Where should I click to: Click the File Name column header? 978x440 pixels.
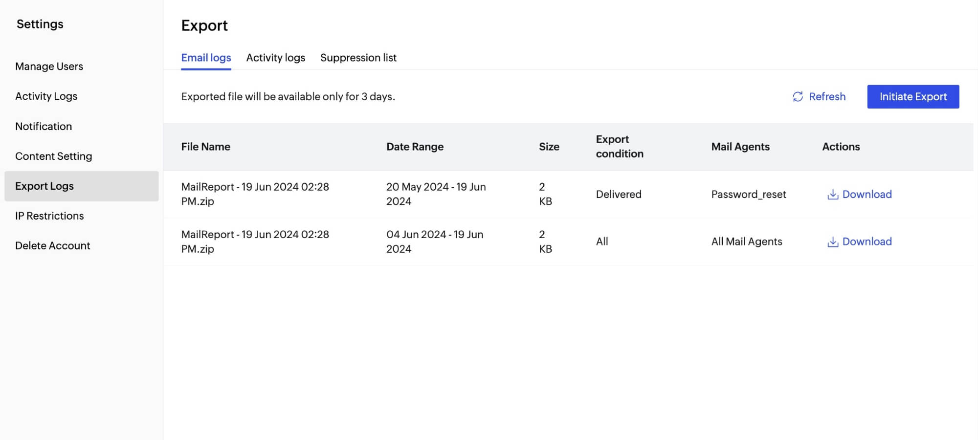[x=205, y=146]
